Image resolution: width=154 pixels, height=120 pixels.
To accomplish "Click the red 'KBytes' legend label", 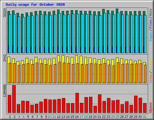I will 151,108.
